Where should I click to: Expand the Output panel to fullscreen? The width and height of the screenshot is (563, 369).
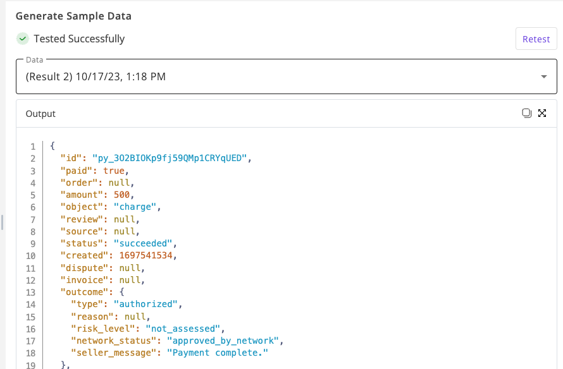542,113
